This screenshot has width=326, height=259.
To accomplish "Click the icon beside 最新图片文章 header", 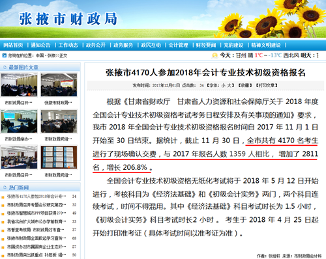I will [x=5, y=68].
